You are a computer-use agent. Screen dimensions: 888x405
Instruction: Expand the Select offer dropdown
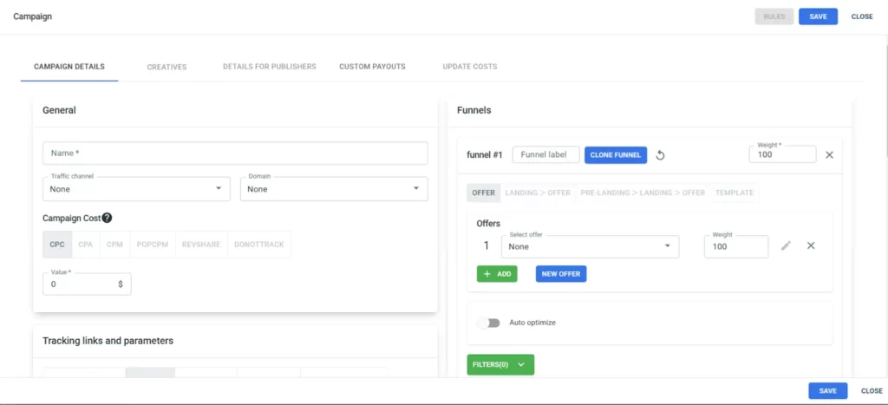point(590,246)
